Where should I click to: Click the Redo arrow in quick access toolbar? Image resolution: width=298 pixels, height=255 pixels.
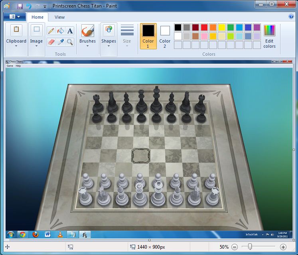(x=37, y=6)
